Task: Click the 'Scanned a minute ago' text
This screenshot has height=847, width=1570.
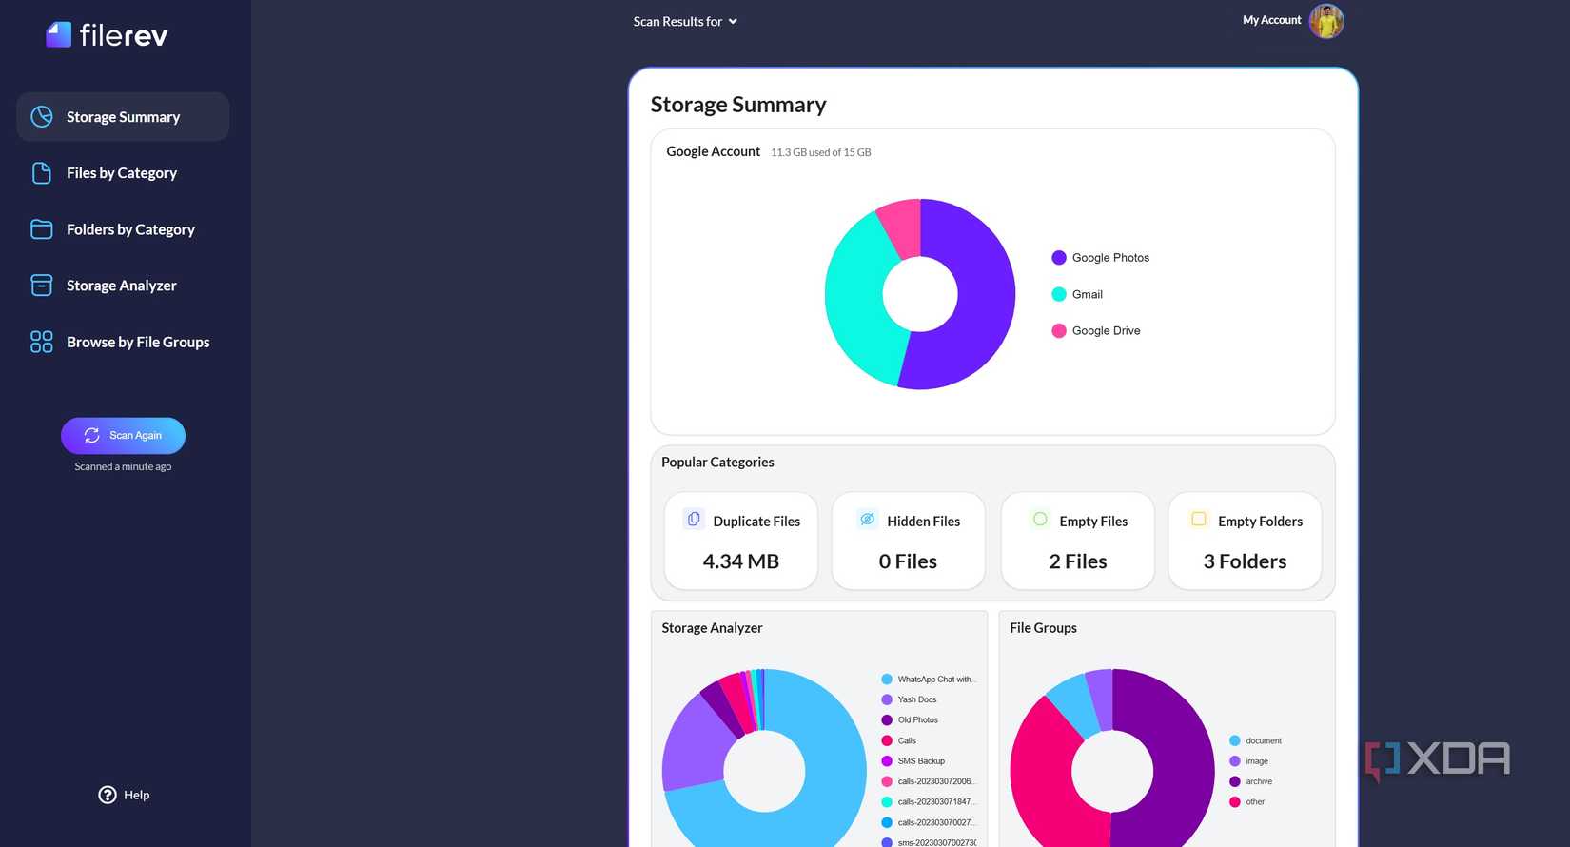Action: click(x=123, y=466)
